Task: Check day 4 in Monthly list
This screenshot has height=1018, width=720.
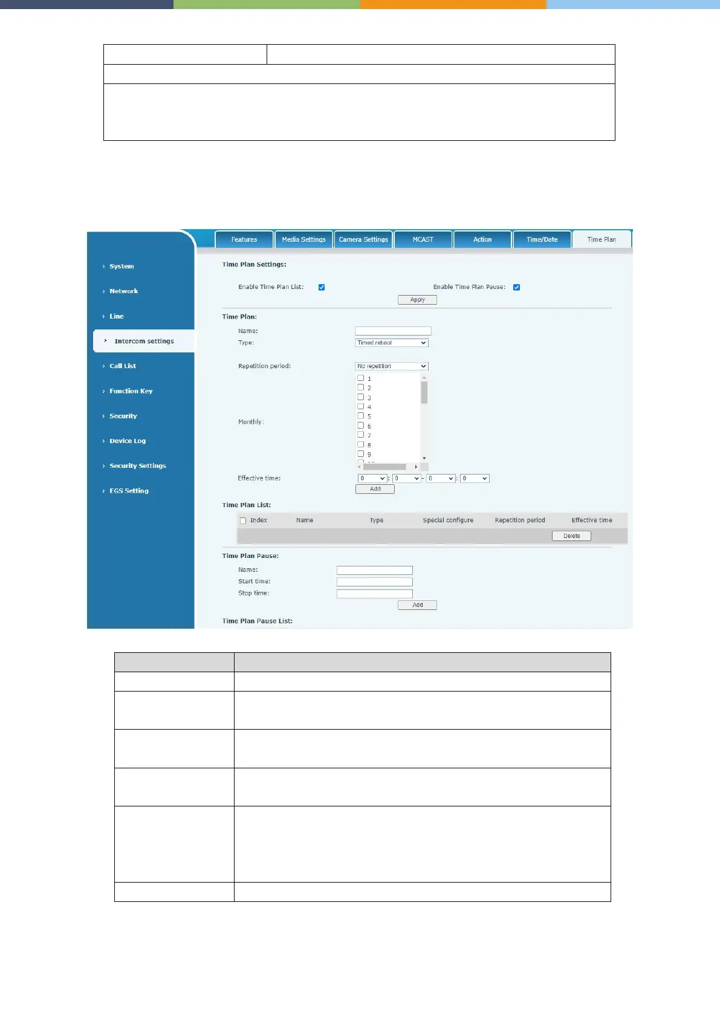Action: coord(361,406)
